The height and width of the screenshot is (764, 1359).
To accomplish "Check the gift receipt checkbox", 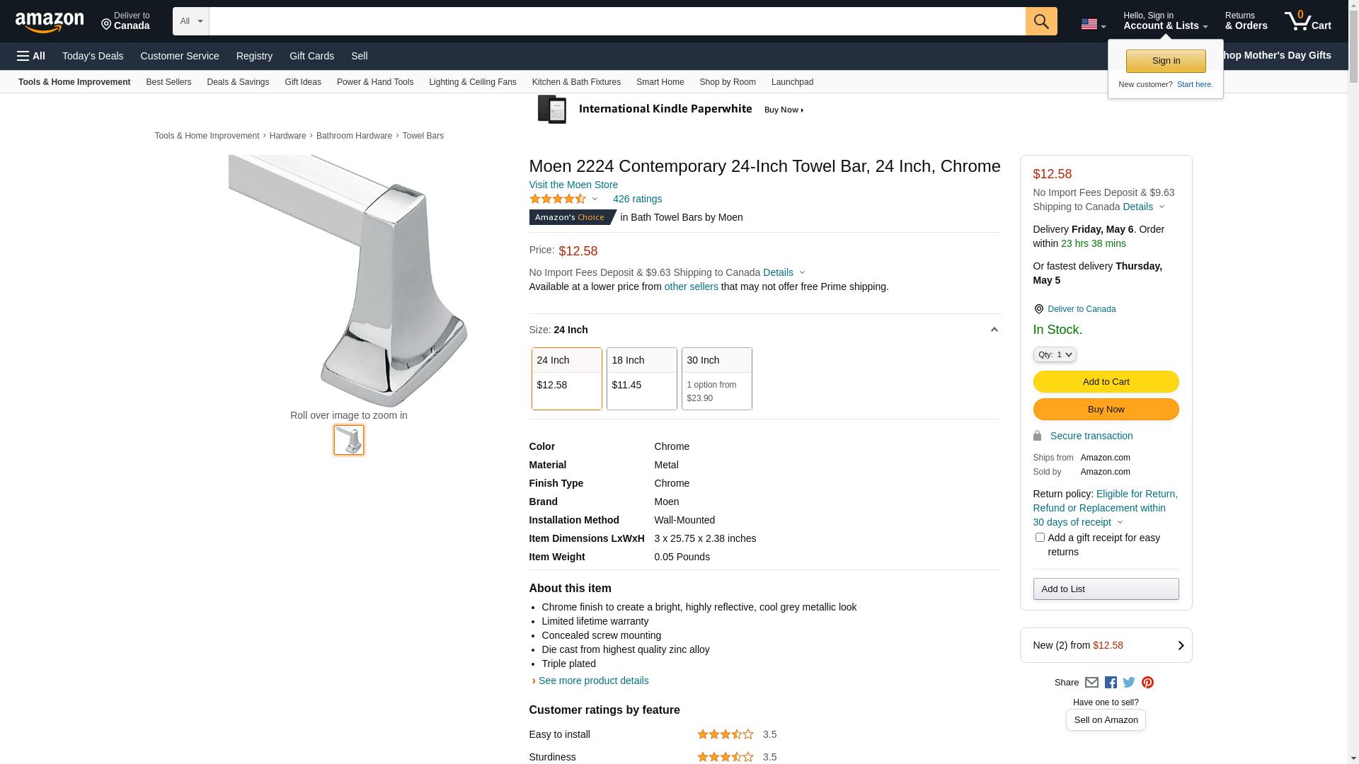I will pyautogui.click(x=1040, y=538).
